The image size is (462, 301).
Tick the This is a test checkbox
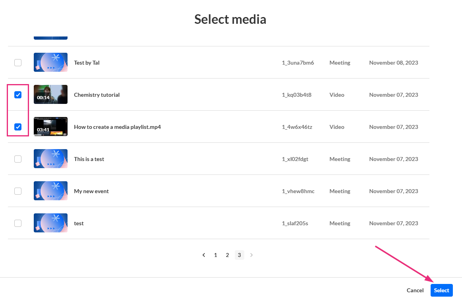(18, 159)
